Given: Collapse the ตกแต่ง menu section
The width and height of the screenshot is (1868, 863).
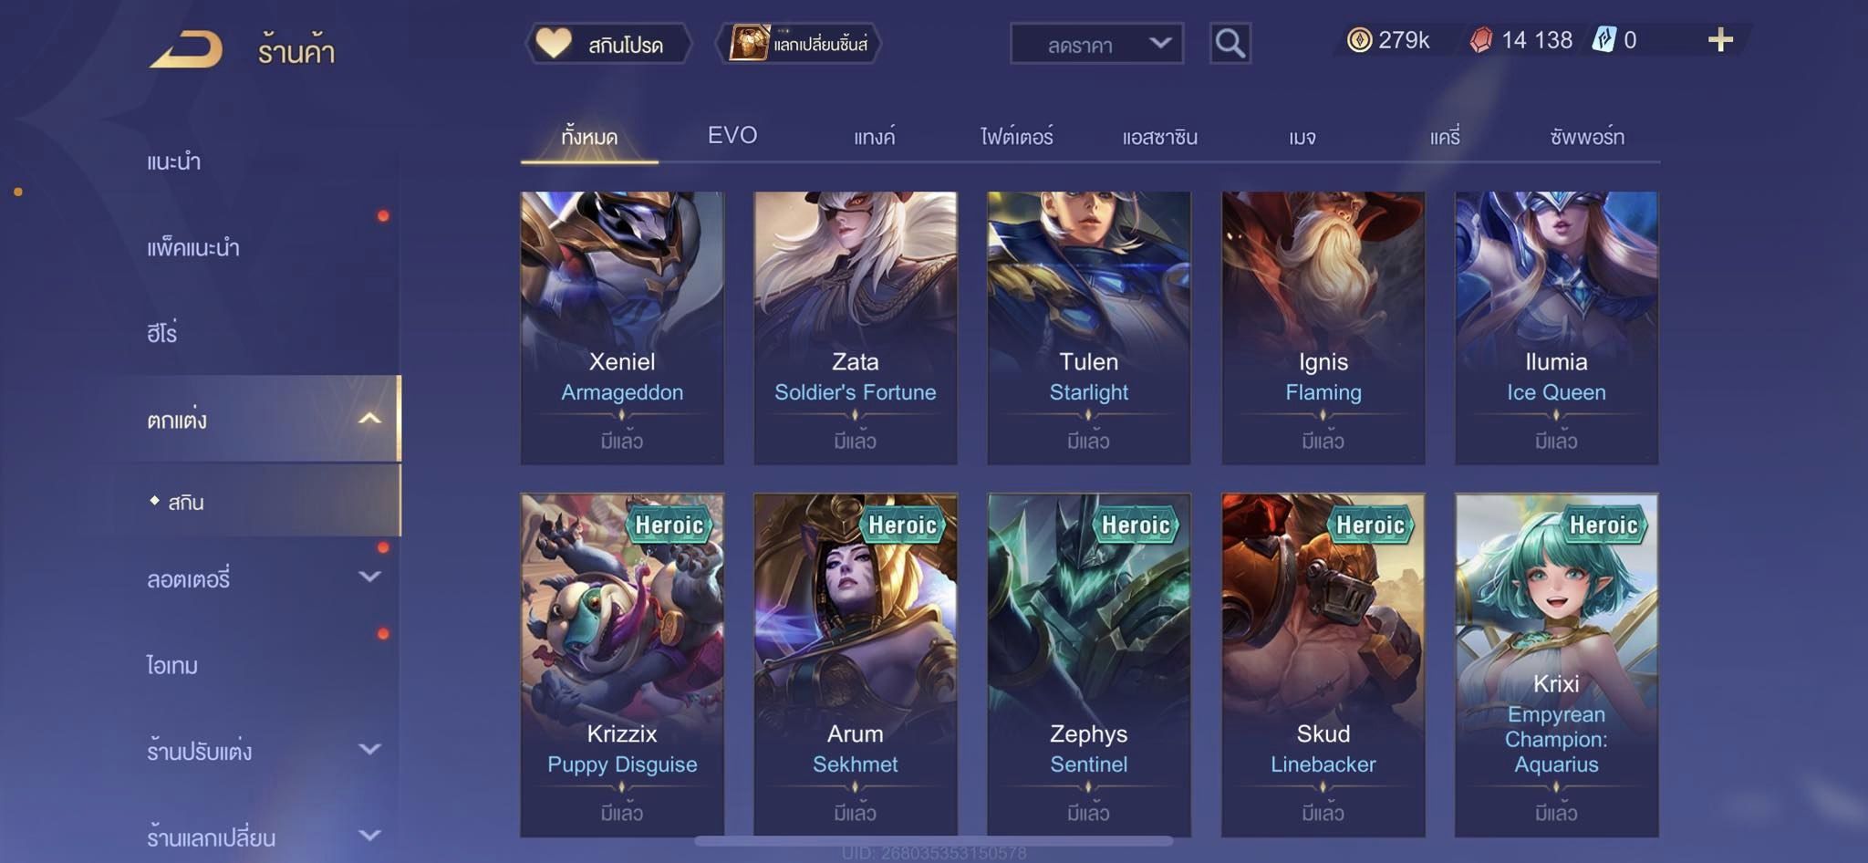Looking at the screenshot, I should 369,419.
